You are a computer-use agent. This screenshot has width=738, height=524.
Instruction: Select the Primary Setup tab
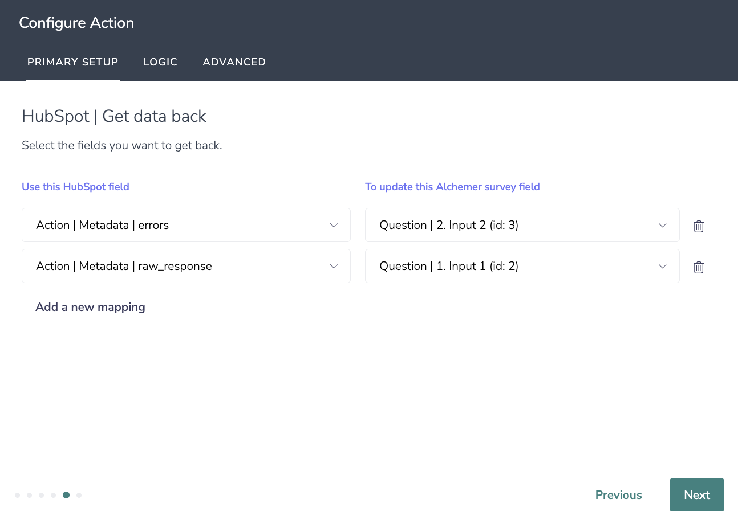point(73,62)
